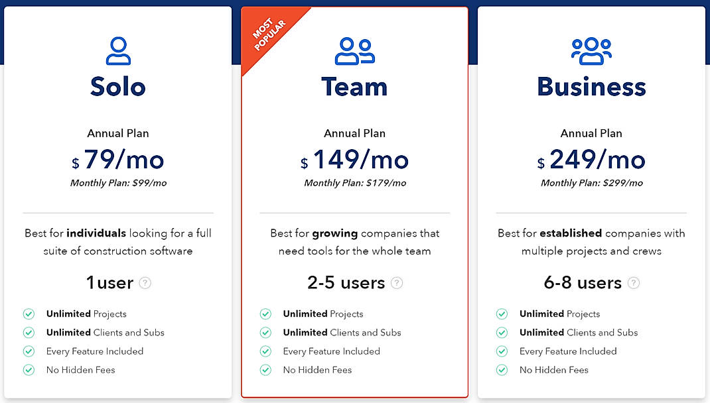The image size is (710, 403).
Task: Click the single person icon on Solo plan
Action: pyautogui.click(x=118, y=49)
